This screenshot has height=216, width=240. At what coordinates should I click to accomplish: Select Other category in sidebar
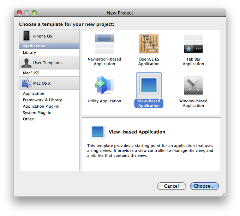click(x=49, y=119)
